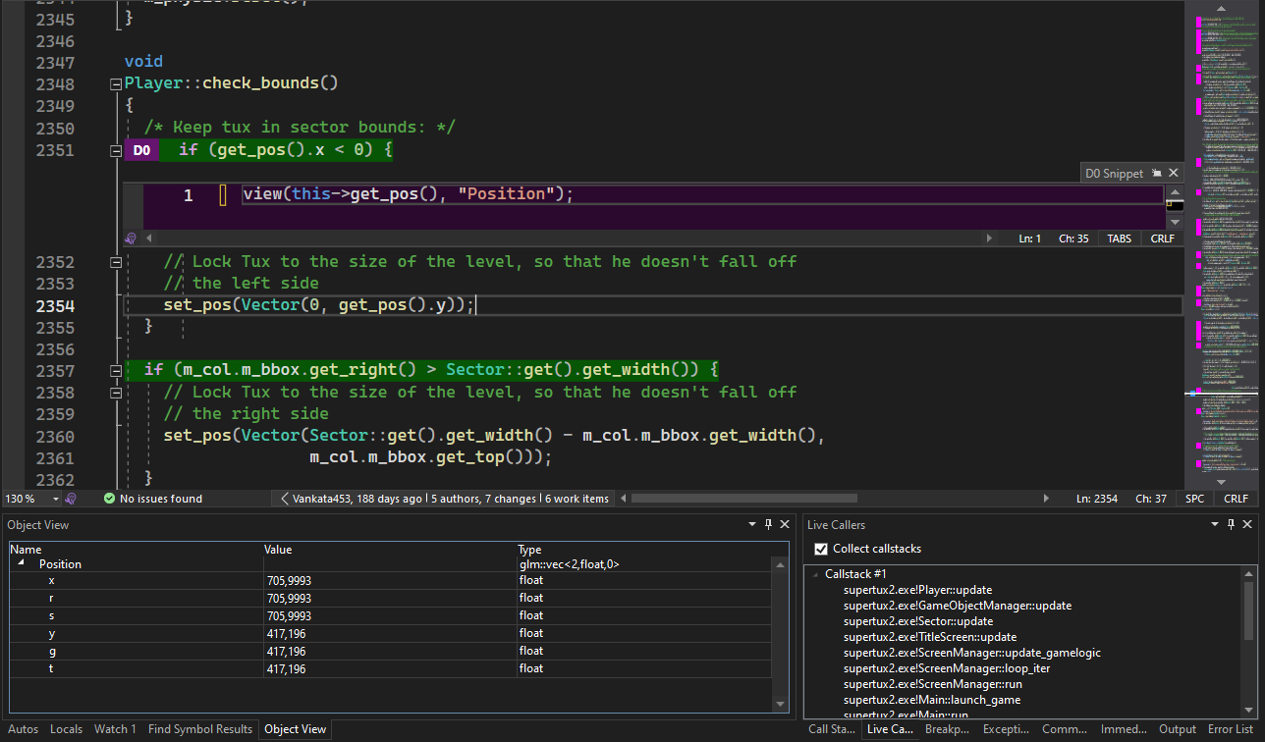Viewport: 1265px width, 742px height.
Task: Open the Output tab at the bottom
Action: [x=1179, y=728]
